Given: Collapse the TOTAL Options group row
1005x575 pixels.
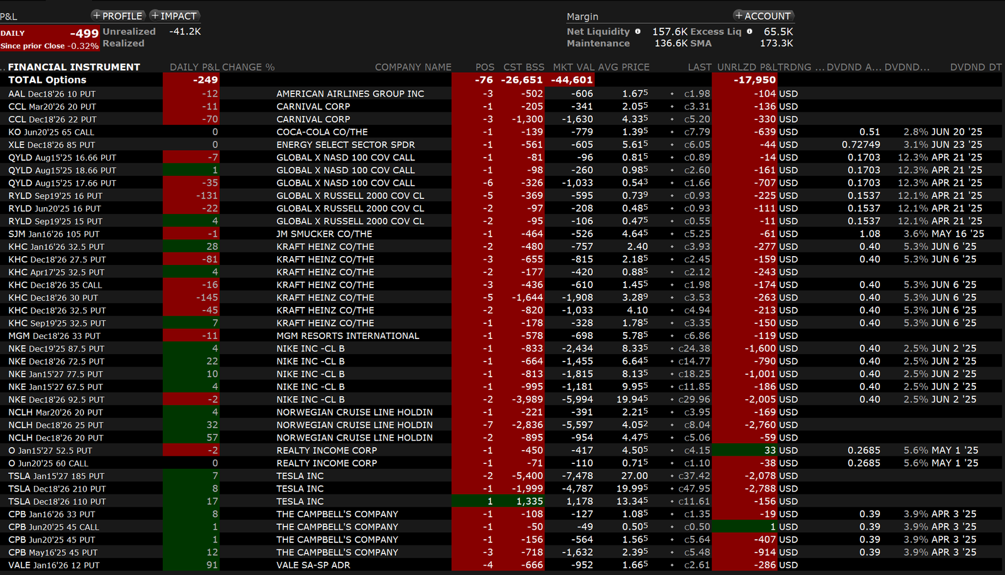Looking at the screenshot, I should click(47, 80).
